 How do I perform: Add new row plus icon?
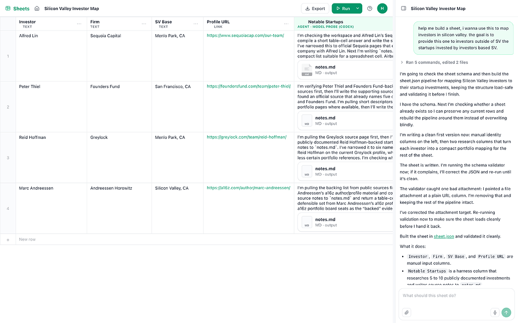pyautogui.click(x=8, y=239)
